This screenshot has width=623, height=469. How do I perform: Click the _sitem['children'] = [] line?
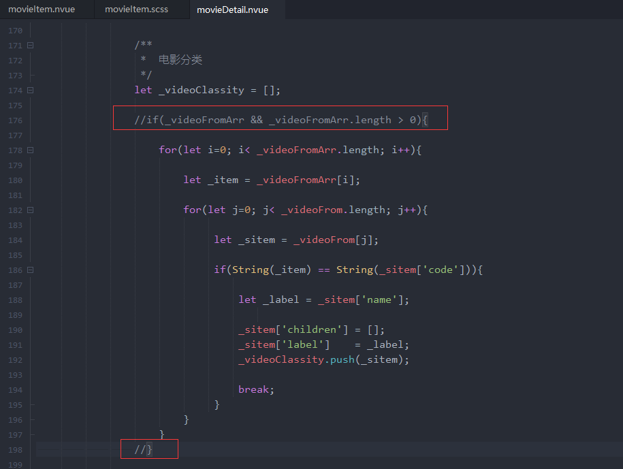pos(312,330)
